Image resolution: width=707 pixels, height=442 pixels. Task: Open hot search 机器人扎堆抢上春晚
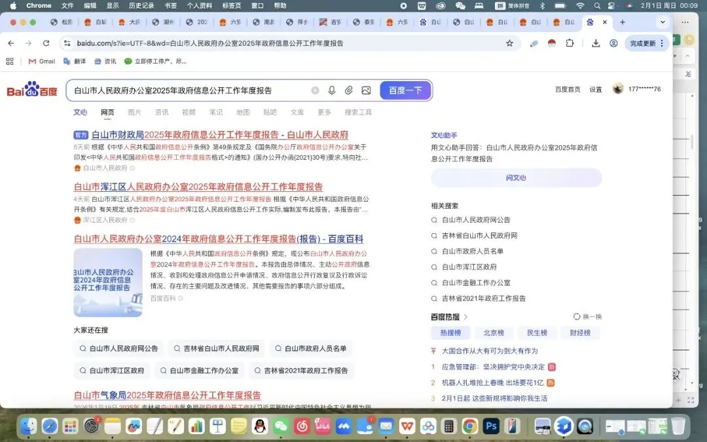[492, 382]
